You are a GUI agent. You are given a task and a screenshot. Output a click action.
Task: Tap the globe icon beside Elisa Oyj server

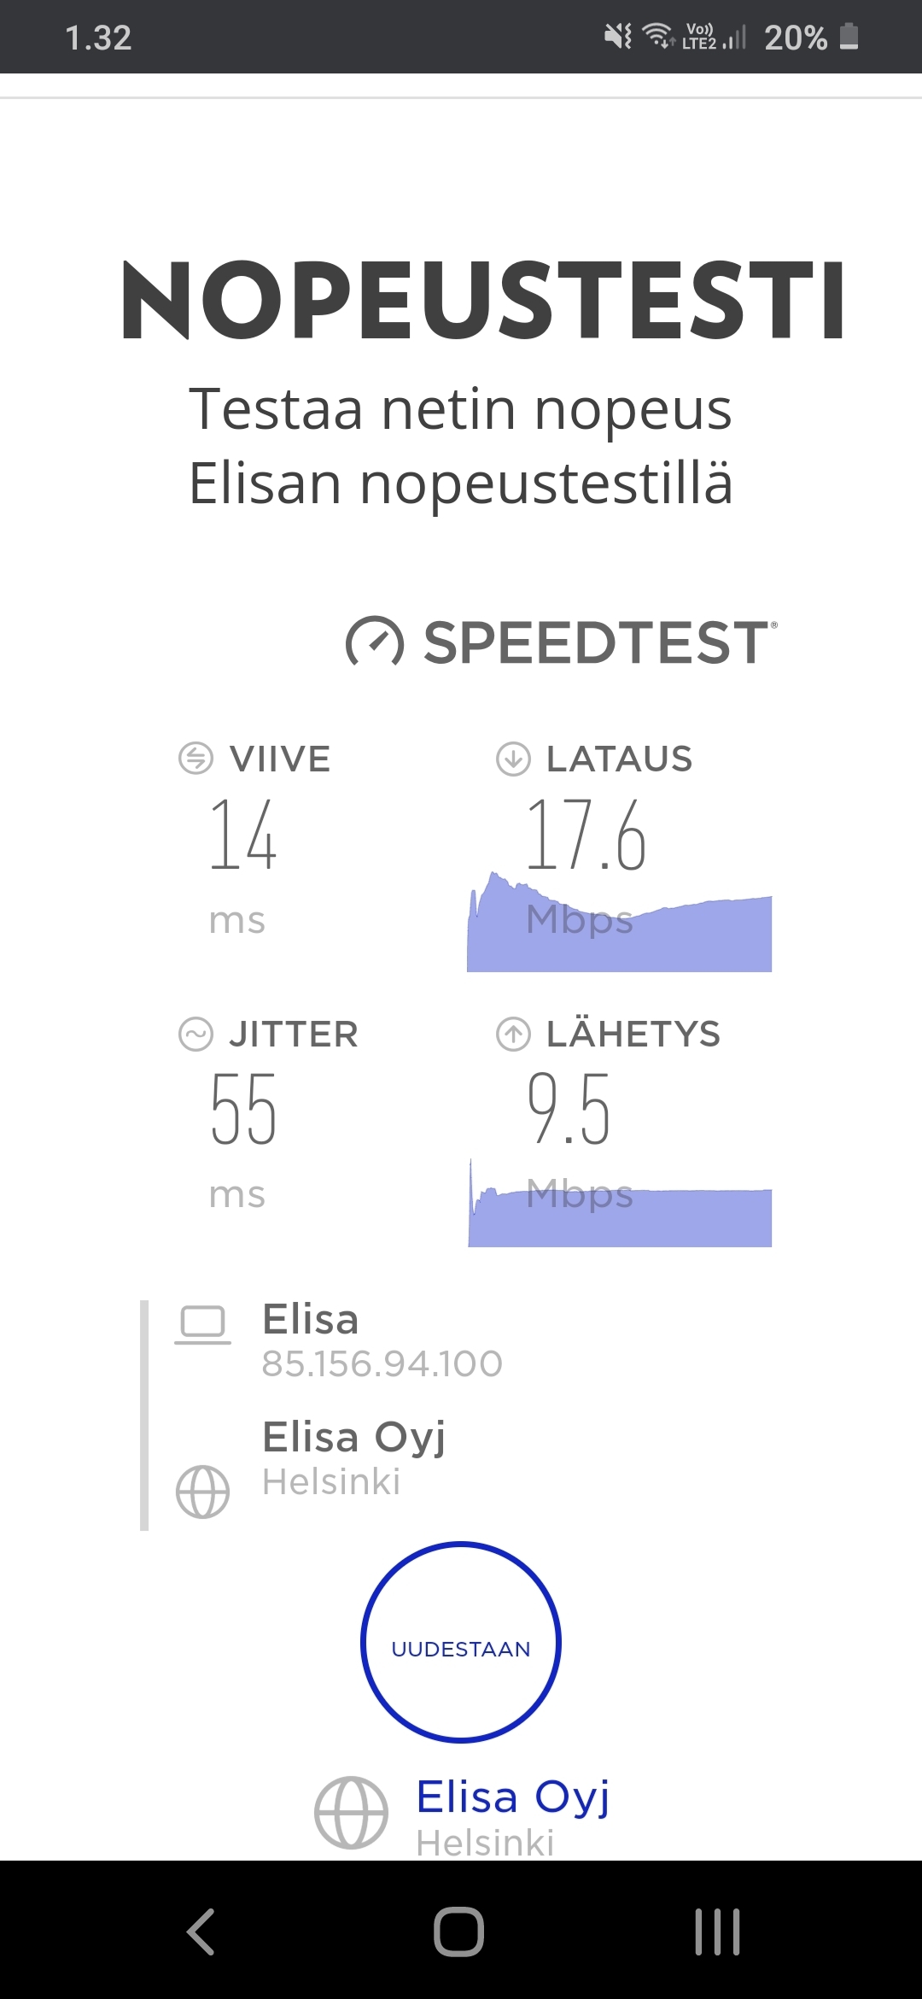click(202, 1492)
